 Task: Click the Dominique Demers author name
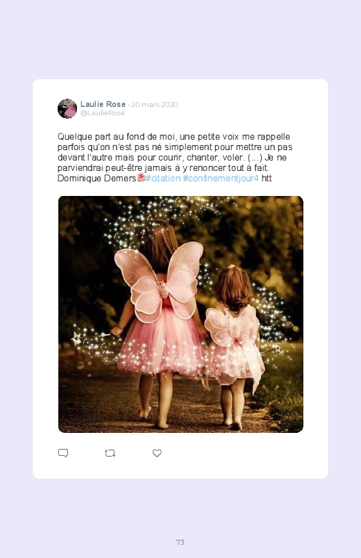pos(97,179)
